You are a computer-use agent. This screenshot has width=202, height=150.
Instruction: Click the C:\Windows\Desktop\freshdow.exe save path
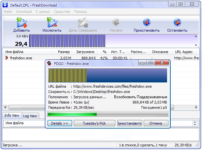[101, 92]
